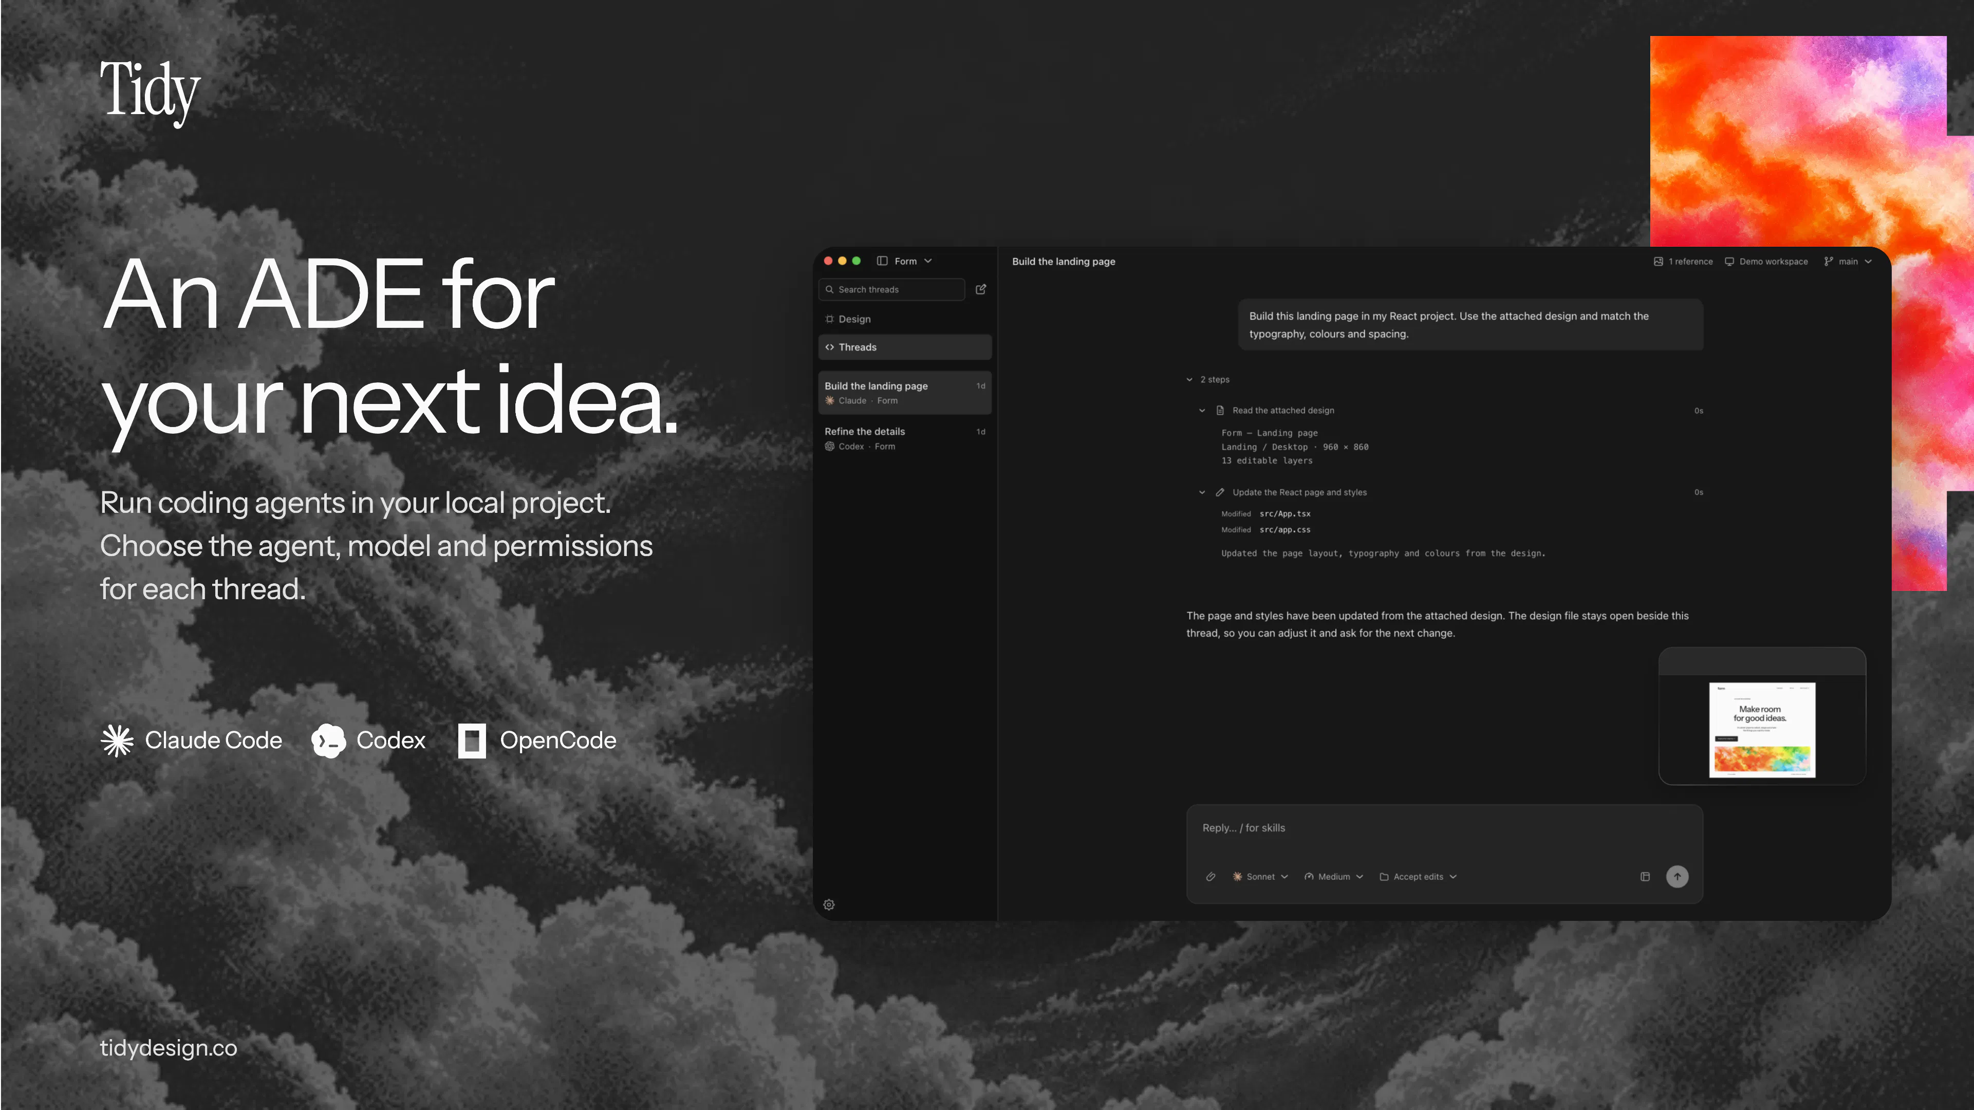The width and height of the screenshot is (1974, 1110).
Task: Click the OpenCode logo icon
Action: click(x=472, y=741)
